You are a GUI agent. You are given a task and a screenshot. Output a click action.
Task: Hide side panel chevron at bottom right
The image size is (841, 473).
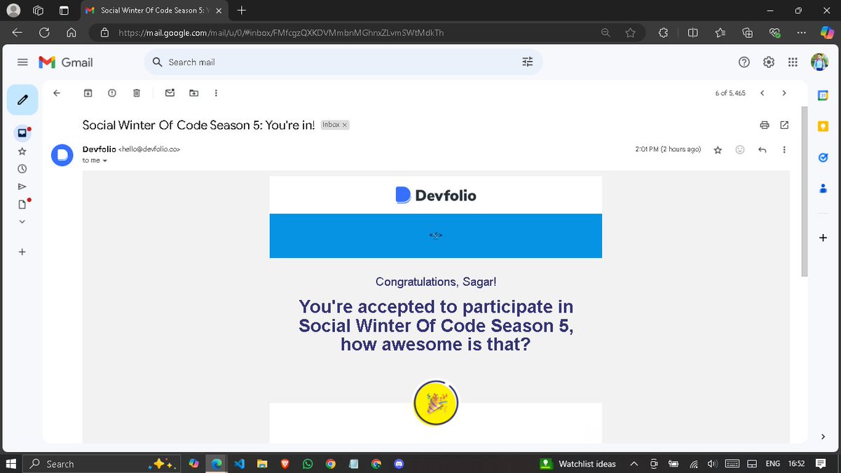823,437
